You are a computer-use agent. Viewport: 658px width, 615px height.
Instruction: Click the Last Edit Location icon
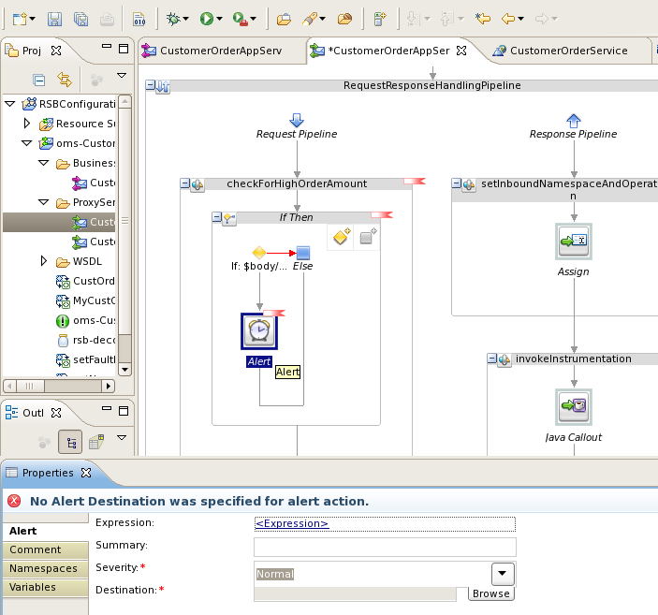coord(483,19)
